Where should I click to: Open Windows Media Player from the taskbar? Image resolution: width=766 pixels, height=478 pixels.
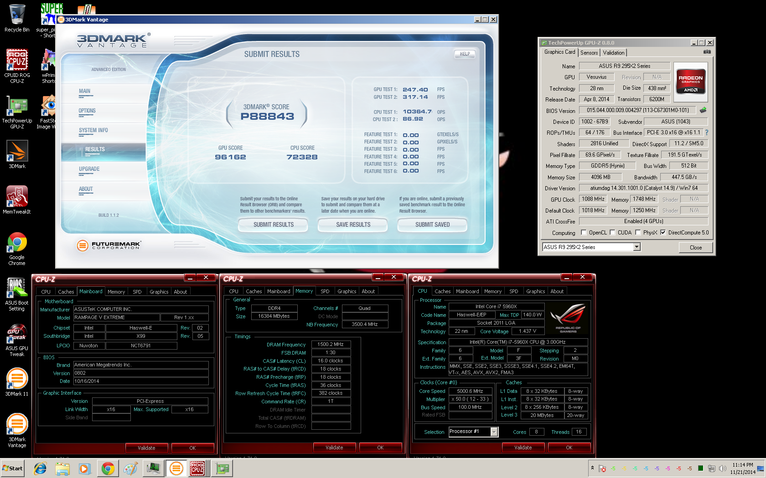coord(85,468)
